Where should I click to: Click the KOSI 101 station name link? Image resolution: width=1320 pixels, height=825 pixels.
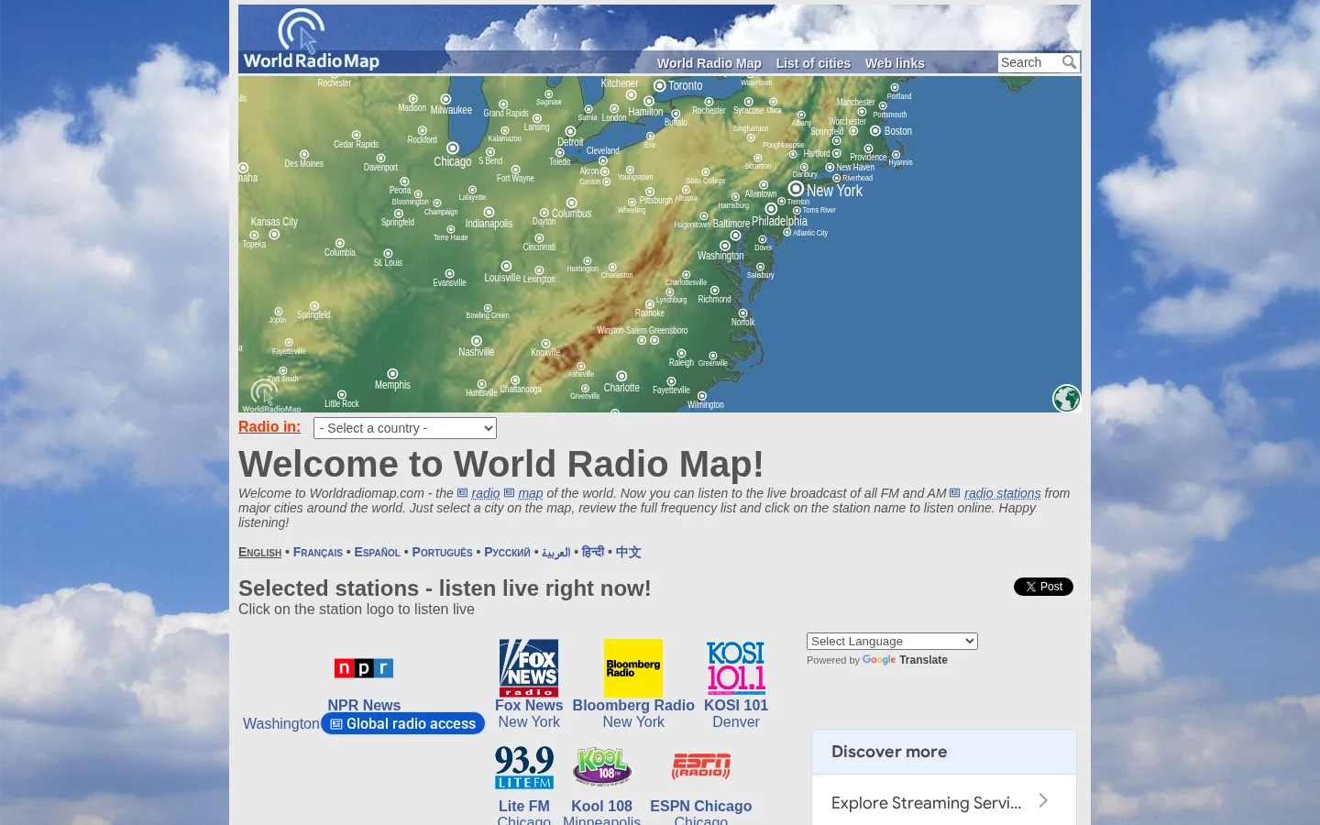pyautogui.click(x=736, y=705)
